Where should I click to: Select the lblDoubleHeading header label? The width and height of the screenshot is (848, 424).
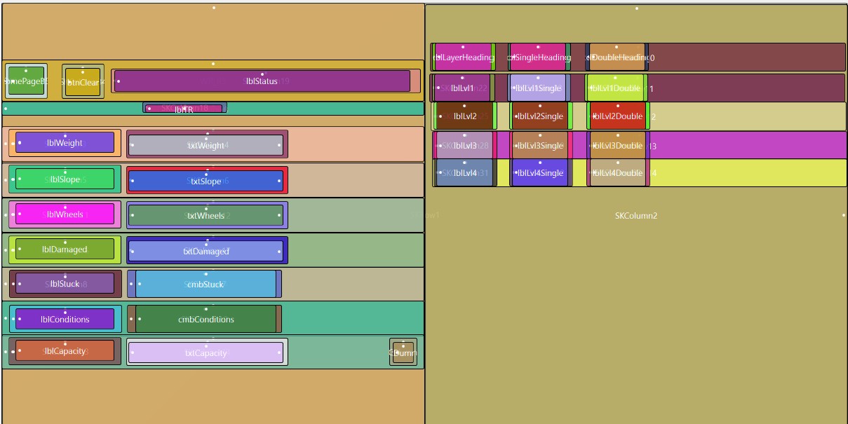point(617,57)
